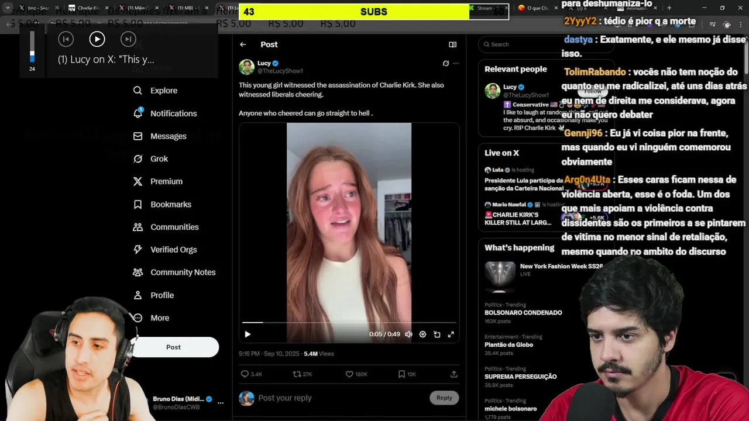The height and width of the screenshot is (421, 749).
Task: Bookmark the post showing 12K bookmarks
Action: pyautogui.click(x=407, y=374)
